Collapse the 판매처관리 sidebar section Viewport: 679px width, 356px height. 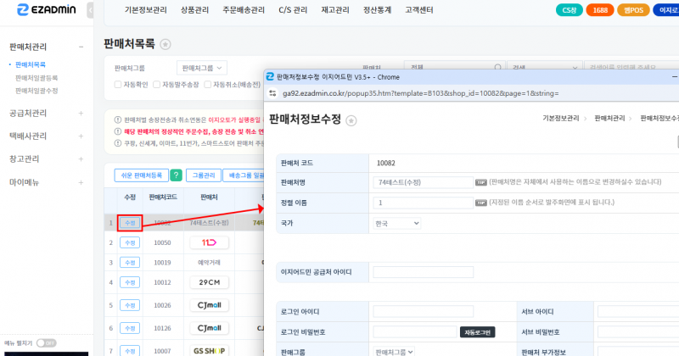(x=81, y=47)
